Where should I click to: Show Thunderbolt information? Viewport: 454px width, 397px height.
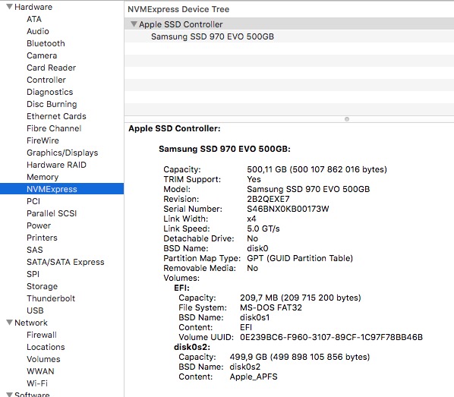pos(51,298)
